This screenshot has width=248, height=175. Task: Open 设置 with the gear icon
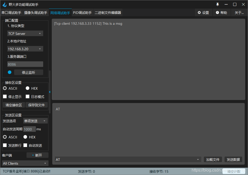[x=203, y=12]
